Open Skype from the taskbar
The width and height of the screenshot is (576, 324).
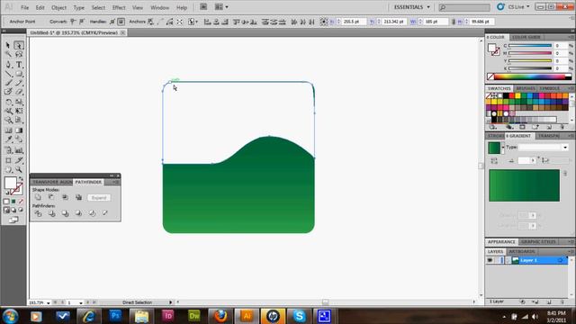299,316
